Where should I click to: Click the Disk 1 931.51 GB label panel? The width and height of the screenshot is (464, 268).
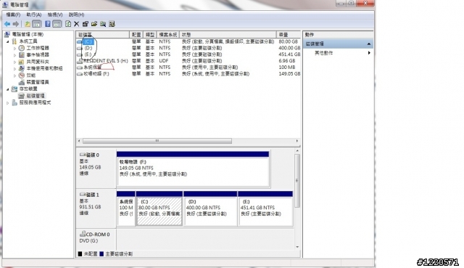pos(96,208)
